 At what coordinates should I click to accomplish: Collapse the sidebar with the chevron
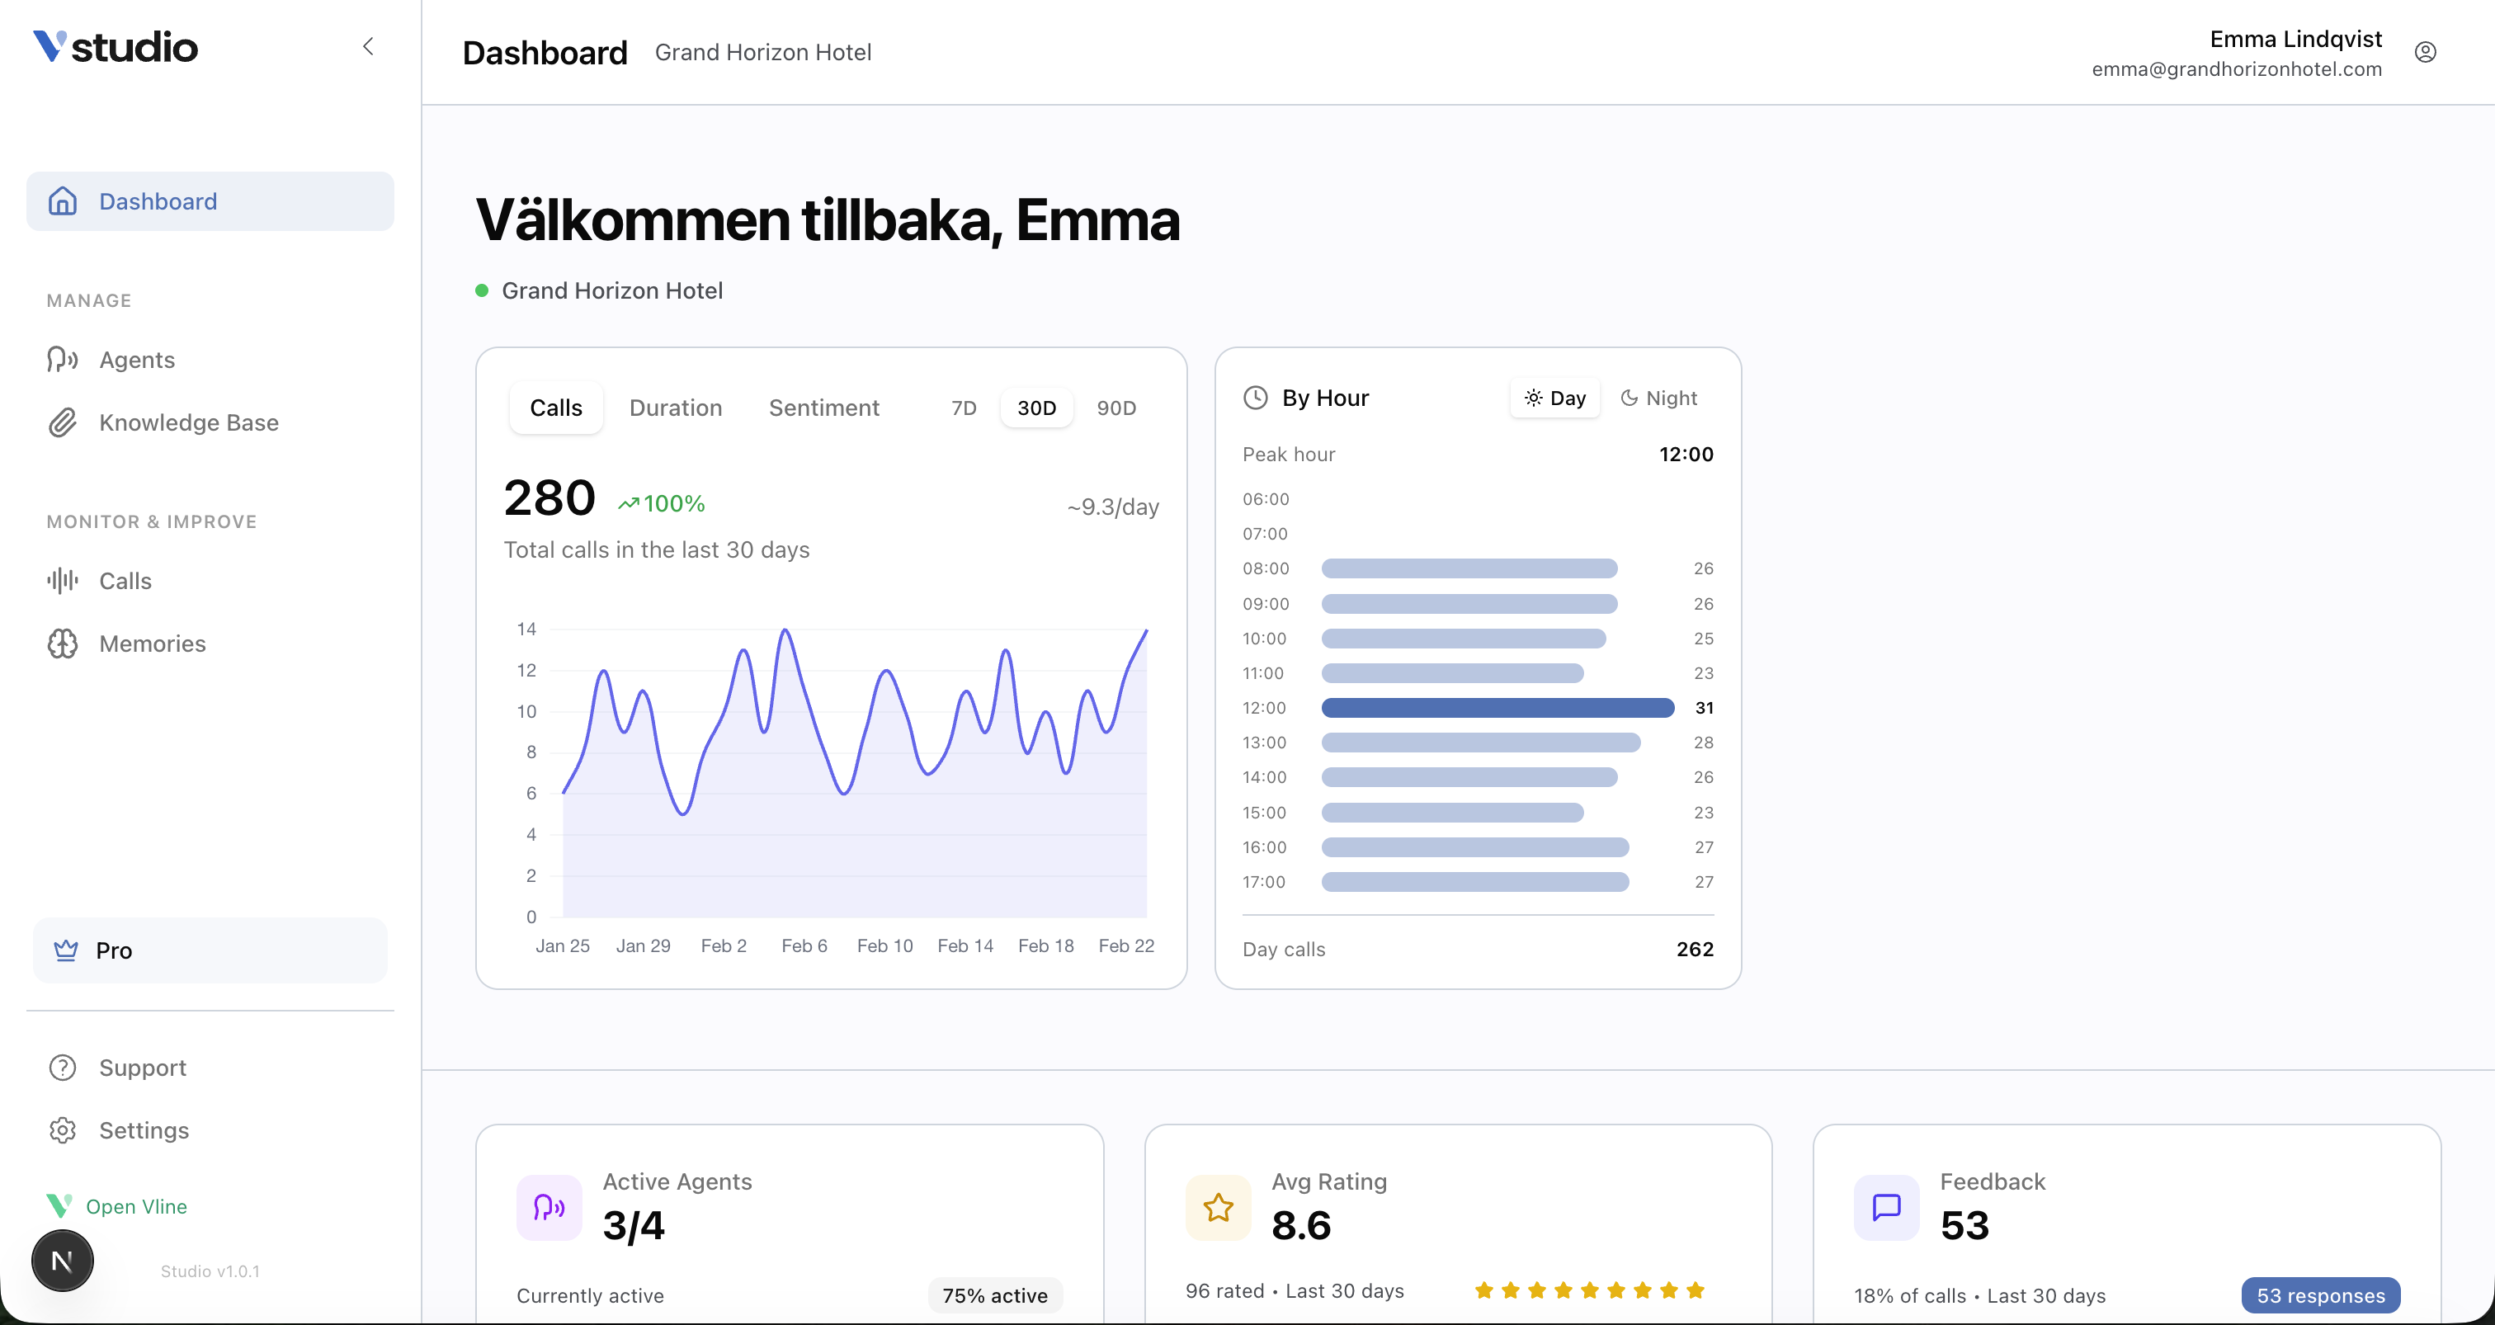368,45
